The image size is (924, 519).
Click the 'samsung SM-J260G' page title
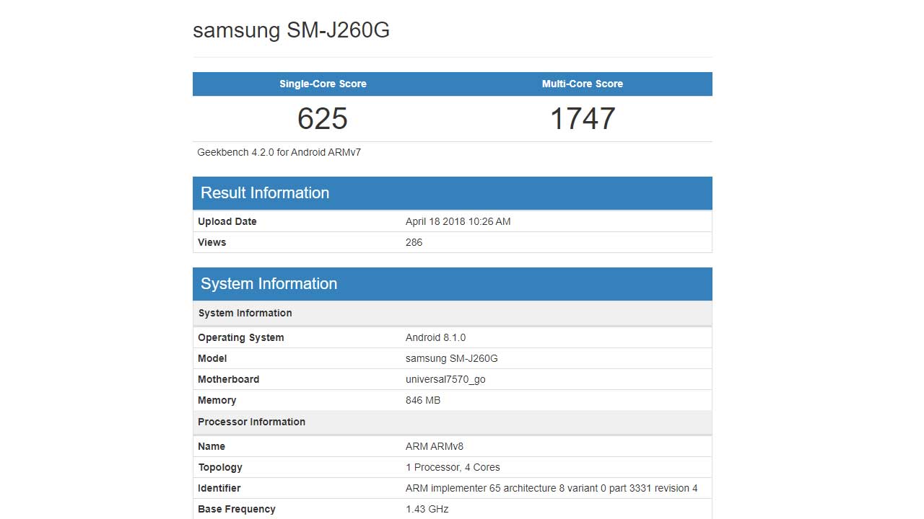coord(291,30)
